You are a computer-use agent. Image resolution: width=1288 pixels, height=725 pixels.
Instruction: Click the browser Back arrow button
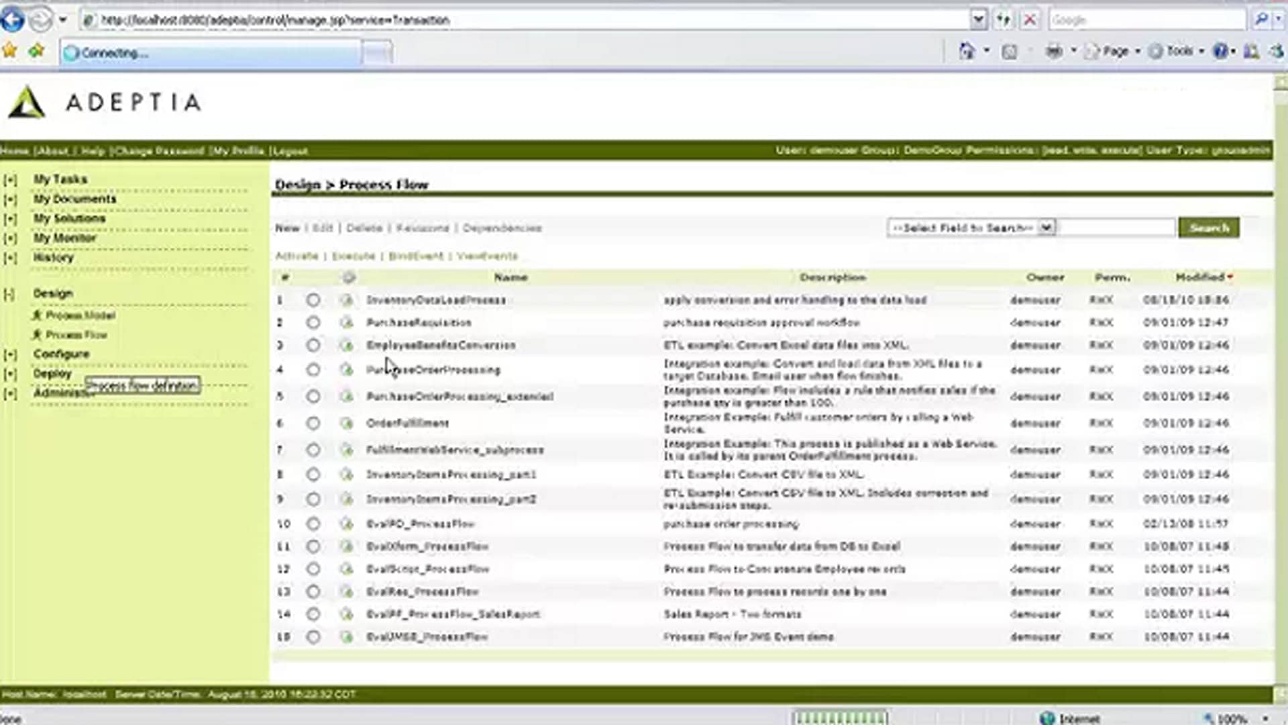click(x=13, y=19)
